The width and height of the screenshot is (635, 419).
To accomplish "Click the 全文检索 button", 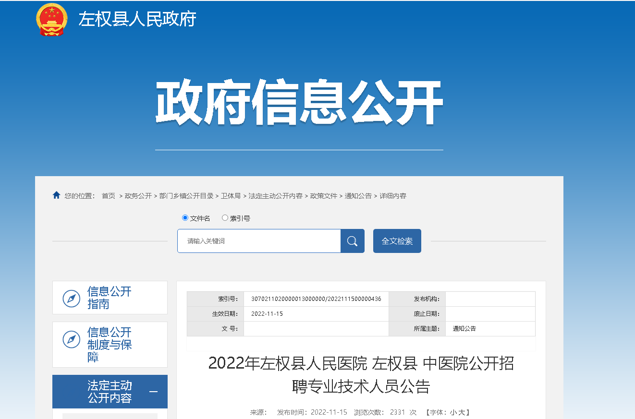I will click(x=397, y=241).
